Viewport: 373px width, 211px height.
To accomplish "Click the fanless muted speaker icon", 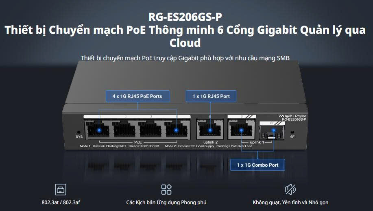I will (290, 189).
